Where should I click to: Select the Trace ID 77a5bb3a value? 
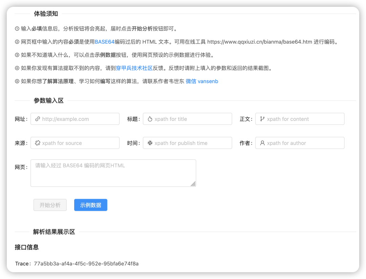coord(86,264)
